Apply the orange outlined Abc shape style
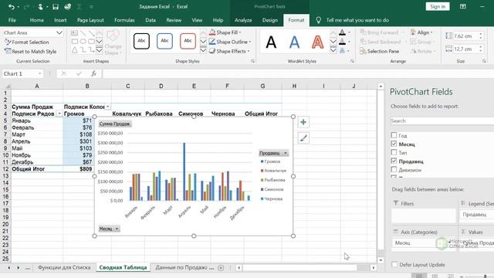The image size is (494, 278). pos(188,41)
